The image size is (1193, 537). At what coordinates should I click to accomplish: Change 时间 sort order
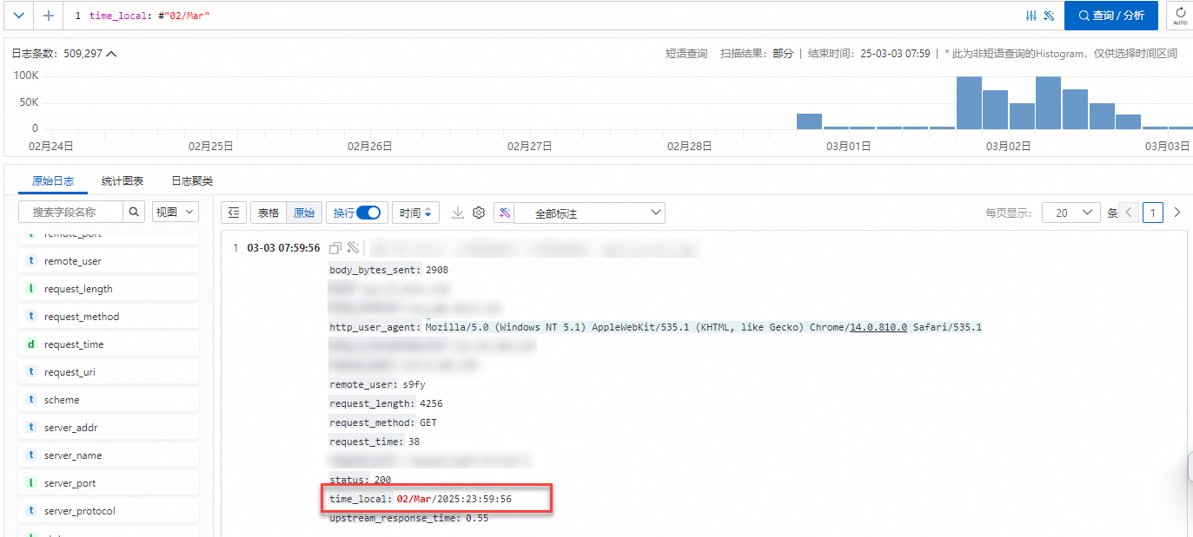[x=417, y=213]
